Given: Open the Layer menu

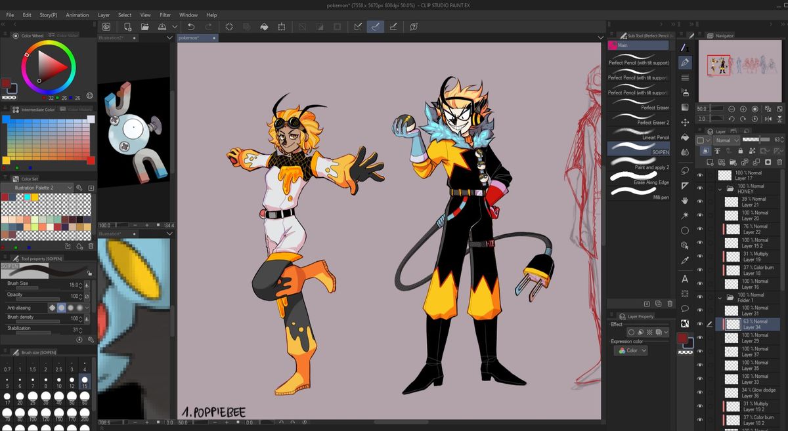Looking at the screenshot, I should (104, 14).
